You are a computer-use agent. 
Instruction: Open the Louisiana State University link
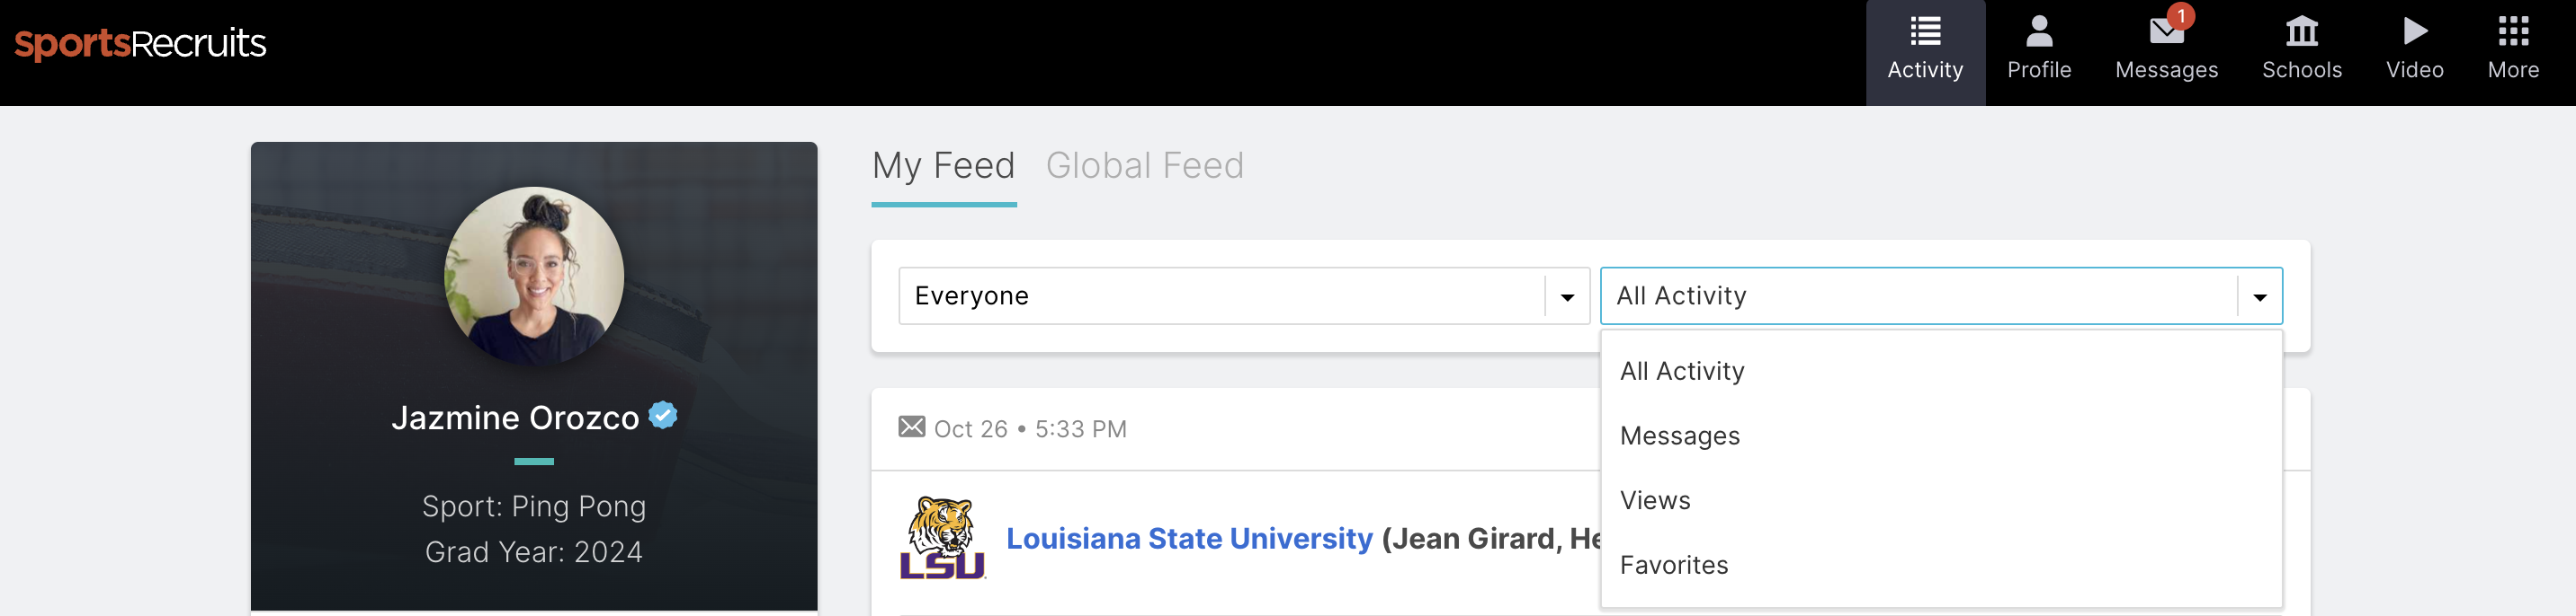[x=1189, y=539]
